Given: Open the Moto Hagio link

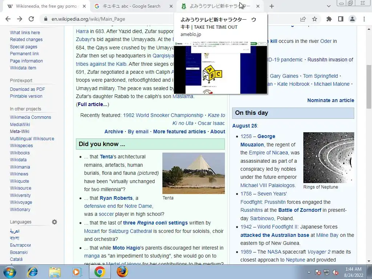Looking at the screenshot, I should [x=126, y=248].
